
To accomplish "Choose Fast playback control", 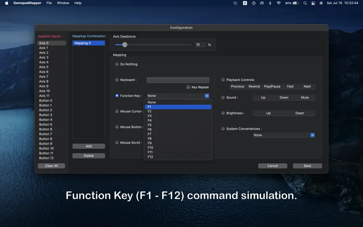I will (x=290, y=86).
